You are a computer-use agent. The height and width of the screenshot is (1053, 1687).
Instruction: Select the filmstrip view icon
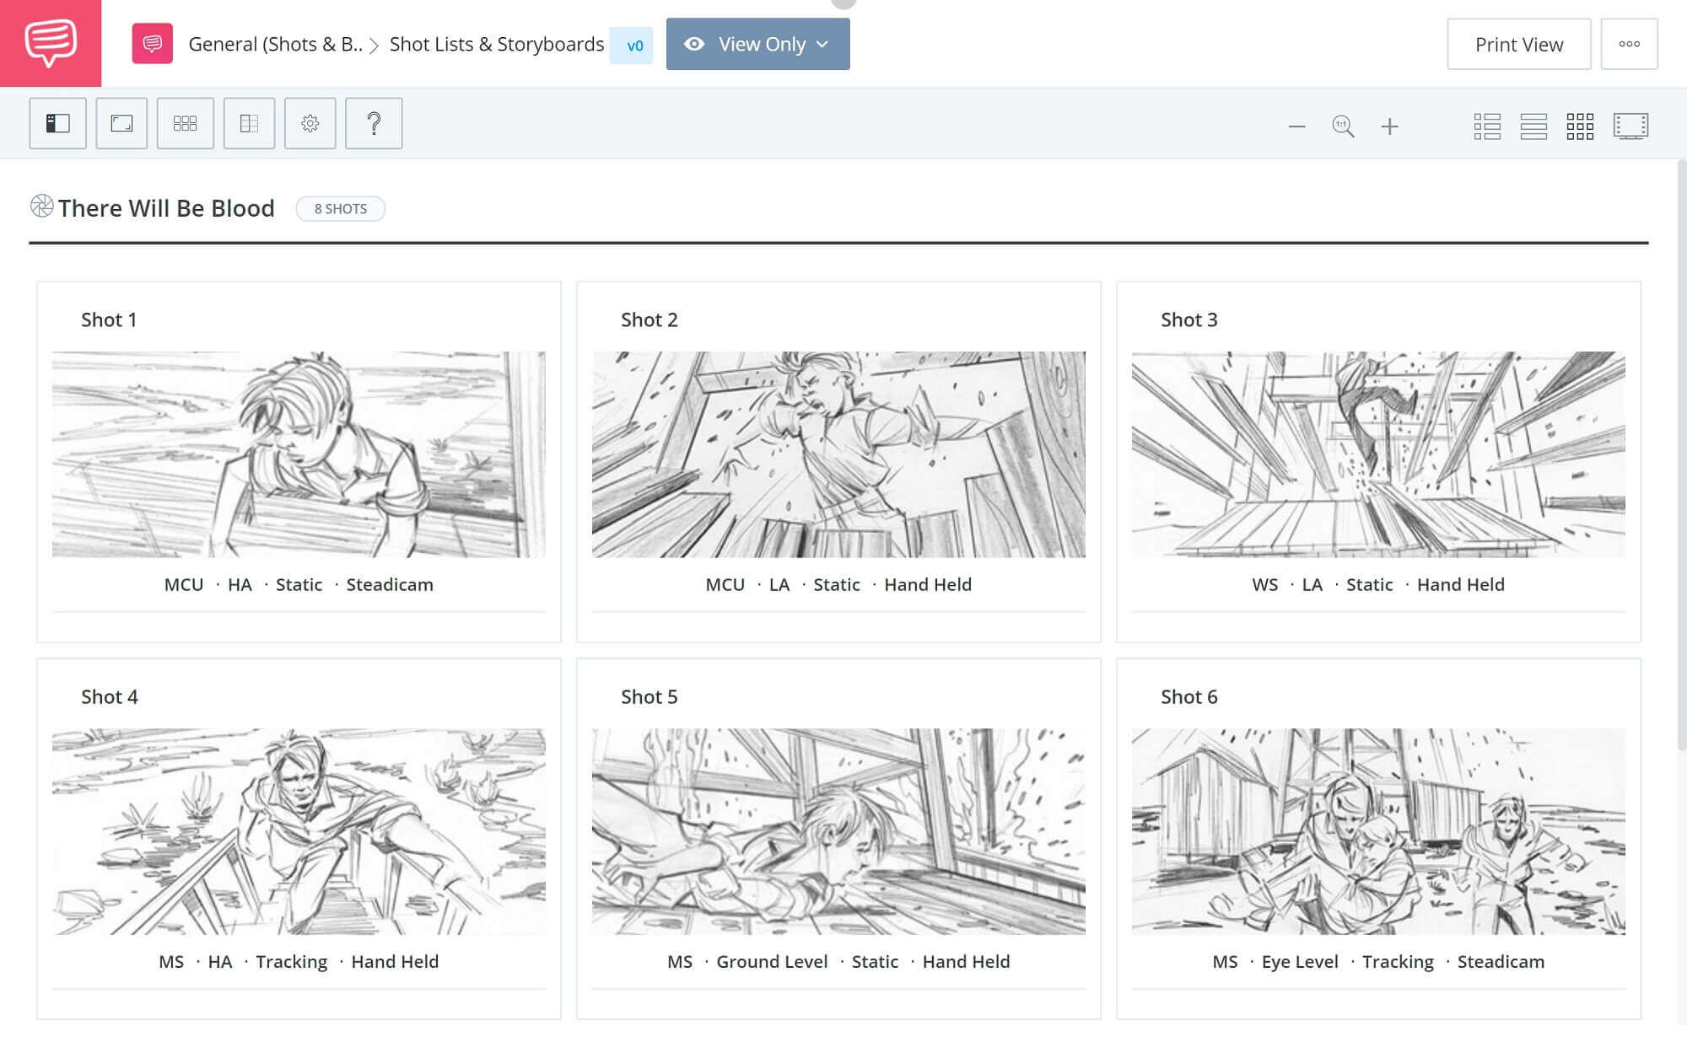1631,125
